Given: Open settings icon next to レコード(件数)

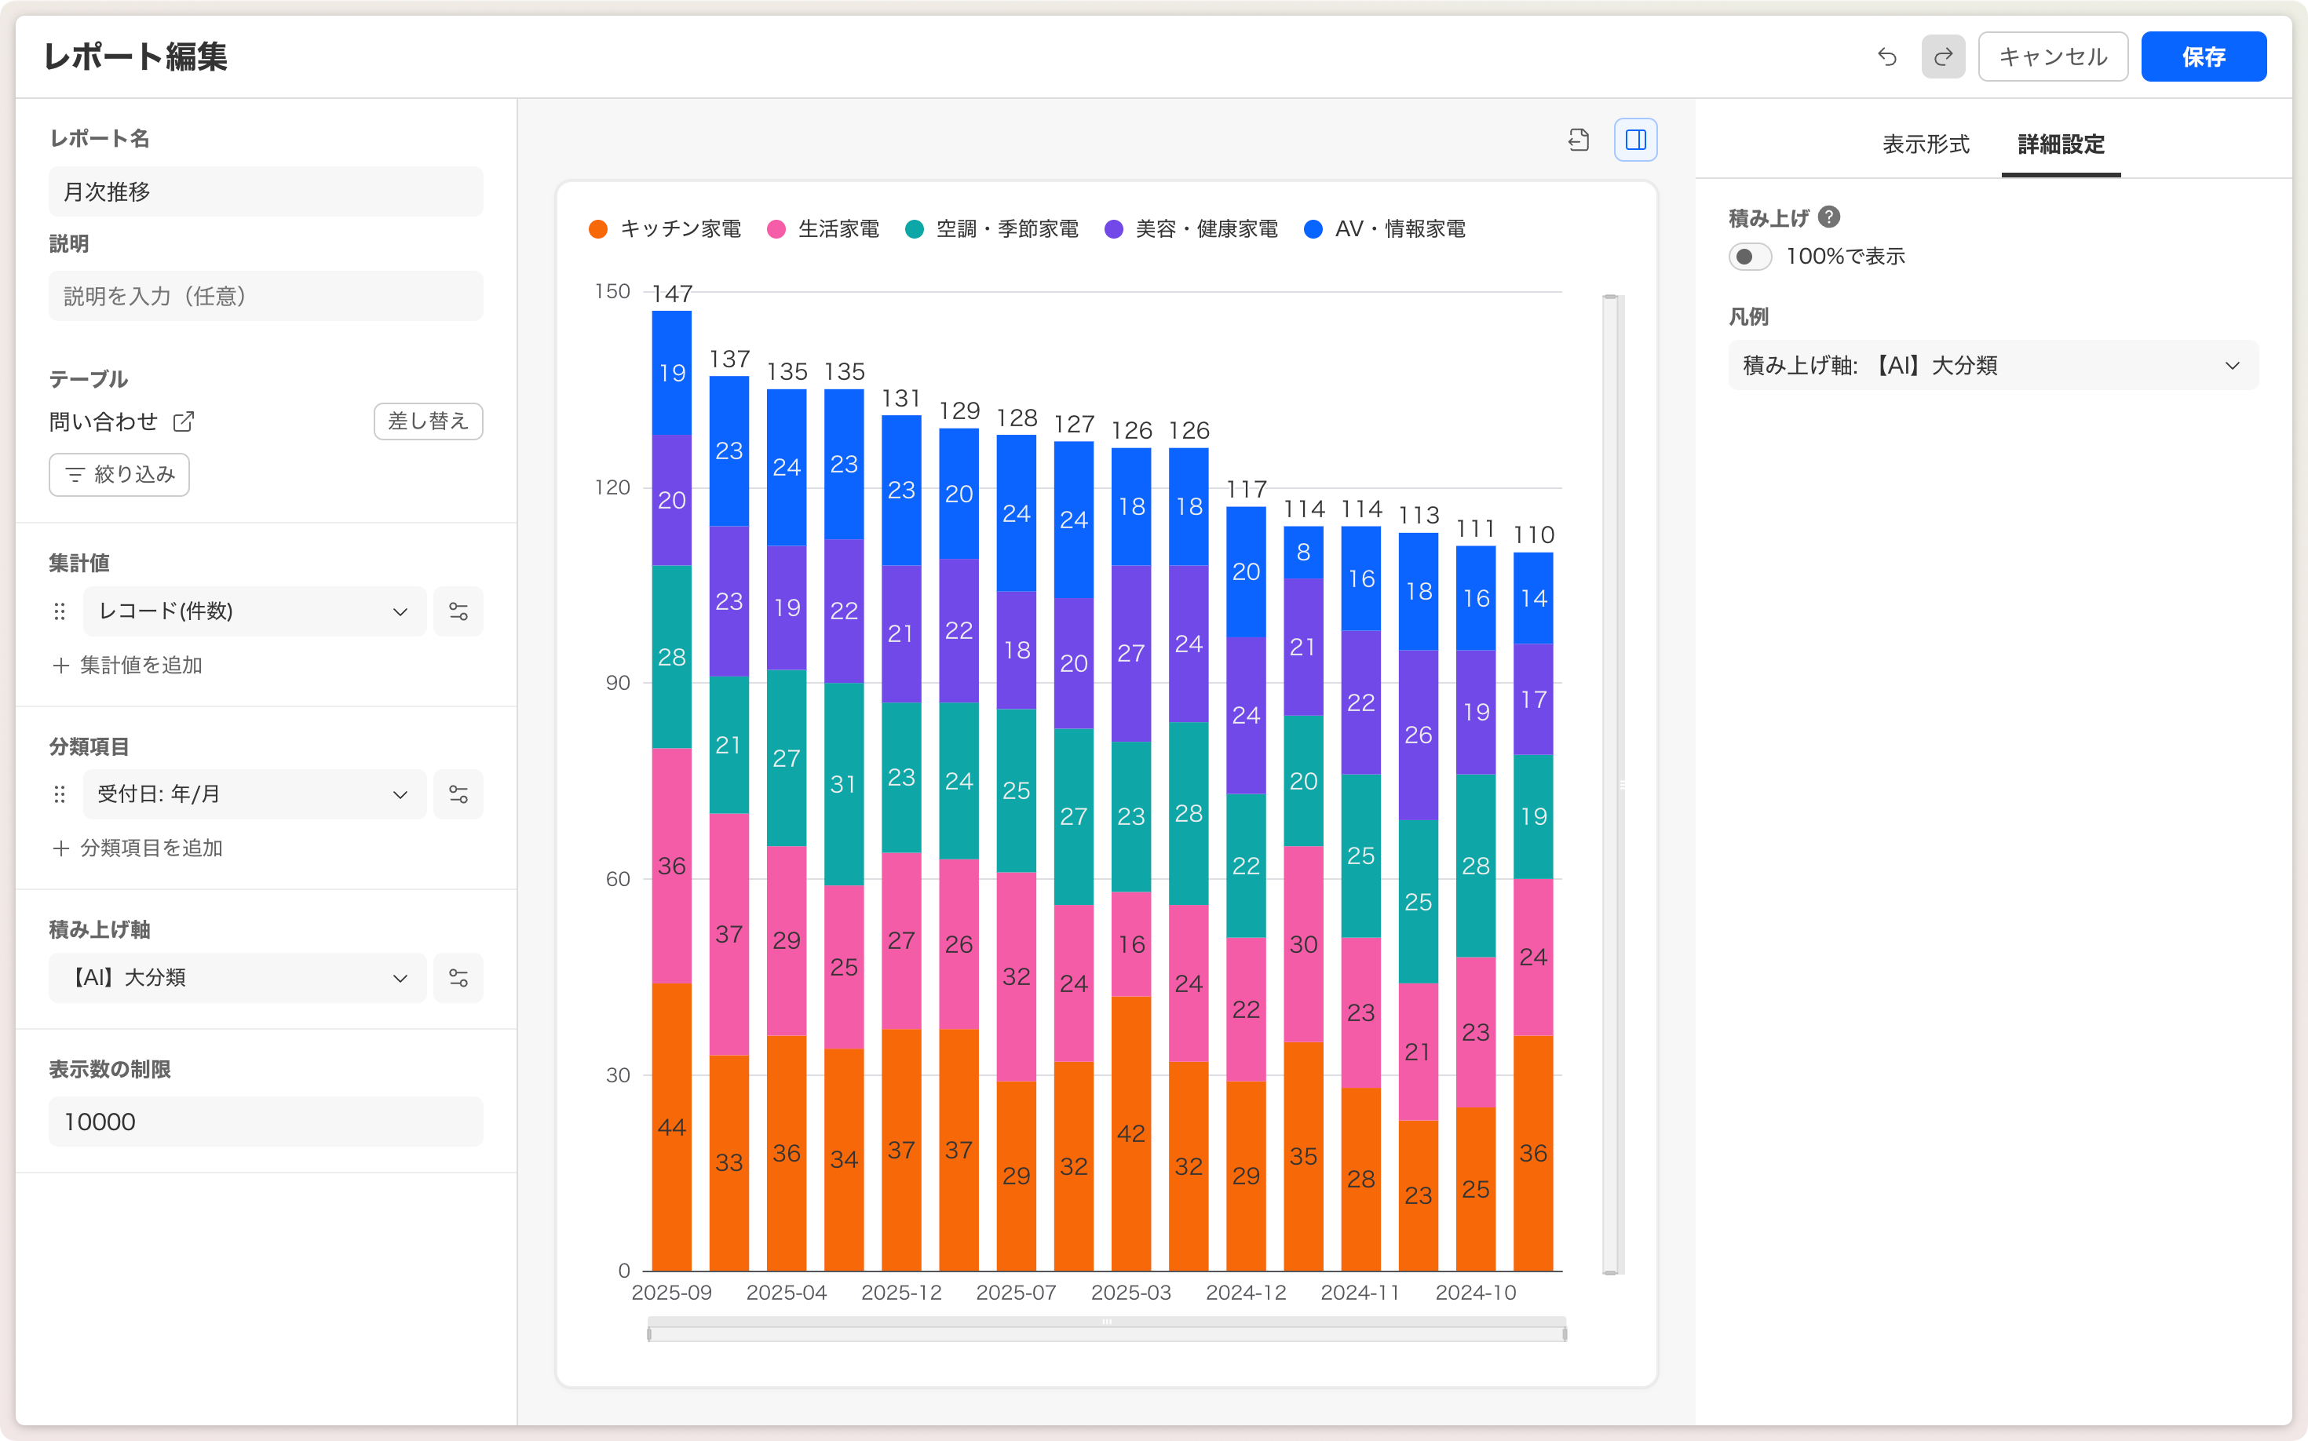Looking at the screenshot, I should tap(458, 612).
